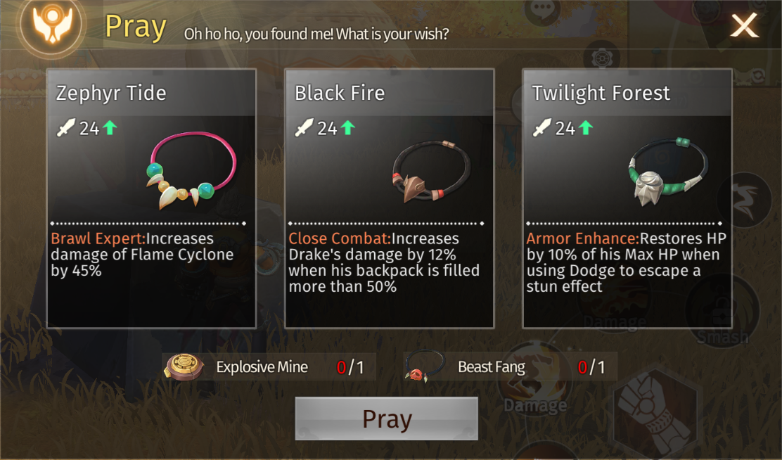782x460 pixels.
Task: Click green upgrade arrow on Zephyr Tide
Action: (x=110, y=128)
